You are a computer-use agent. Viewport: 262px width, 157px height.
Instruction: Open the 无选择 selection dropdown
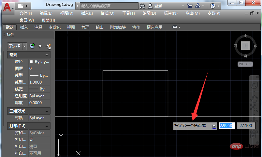point(17,46)
